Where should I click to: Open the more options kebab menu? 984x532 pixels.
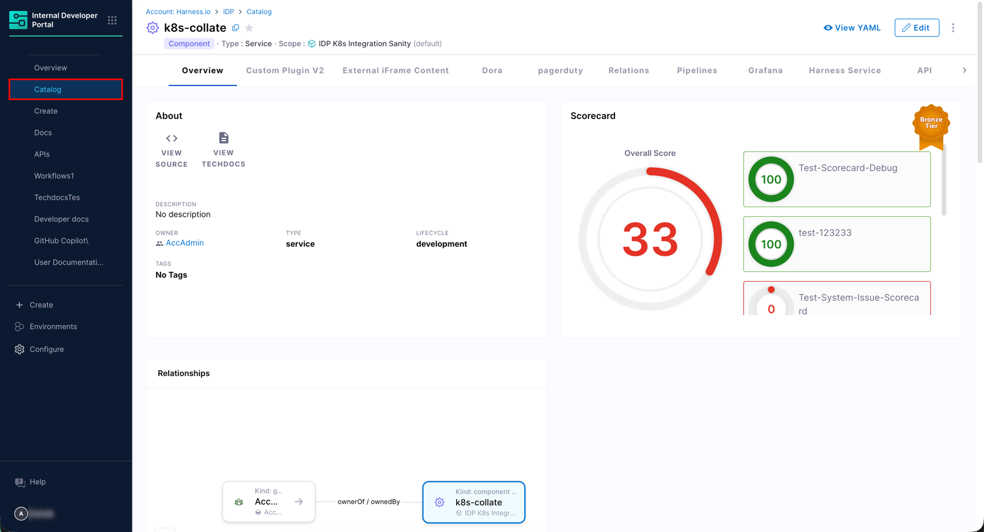click(x=953, y=28)
